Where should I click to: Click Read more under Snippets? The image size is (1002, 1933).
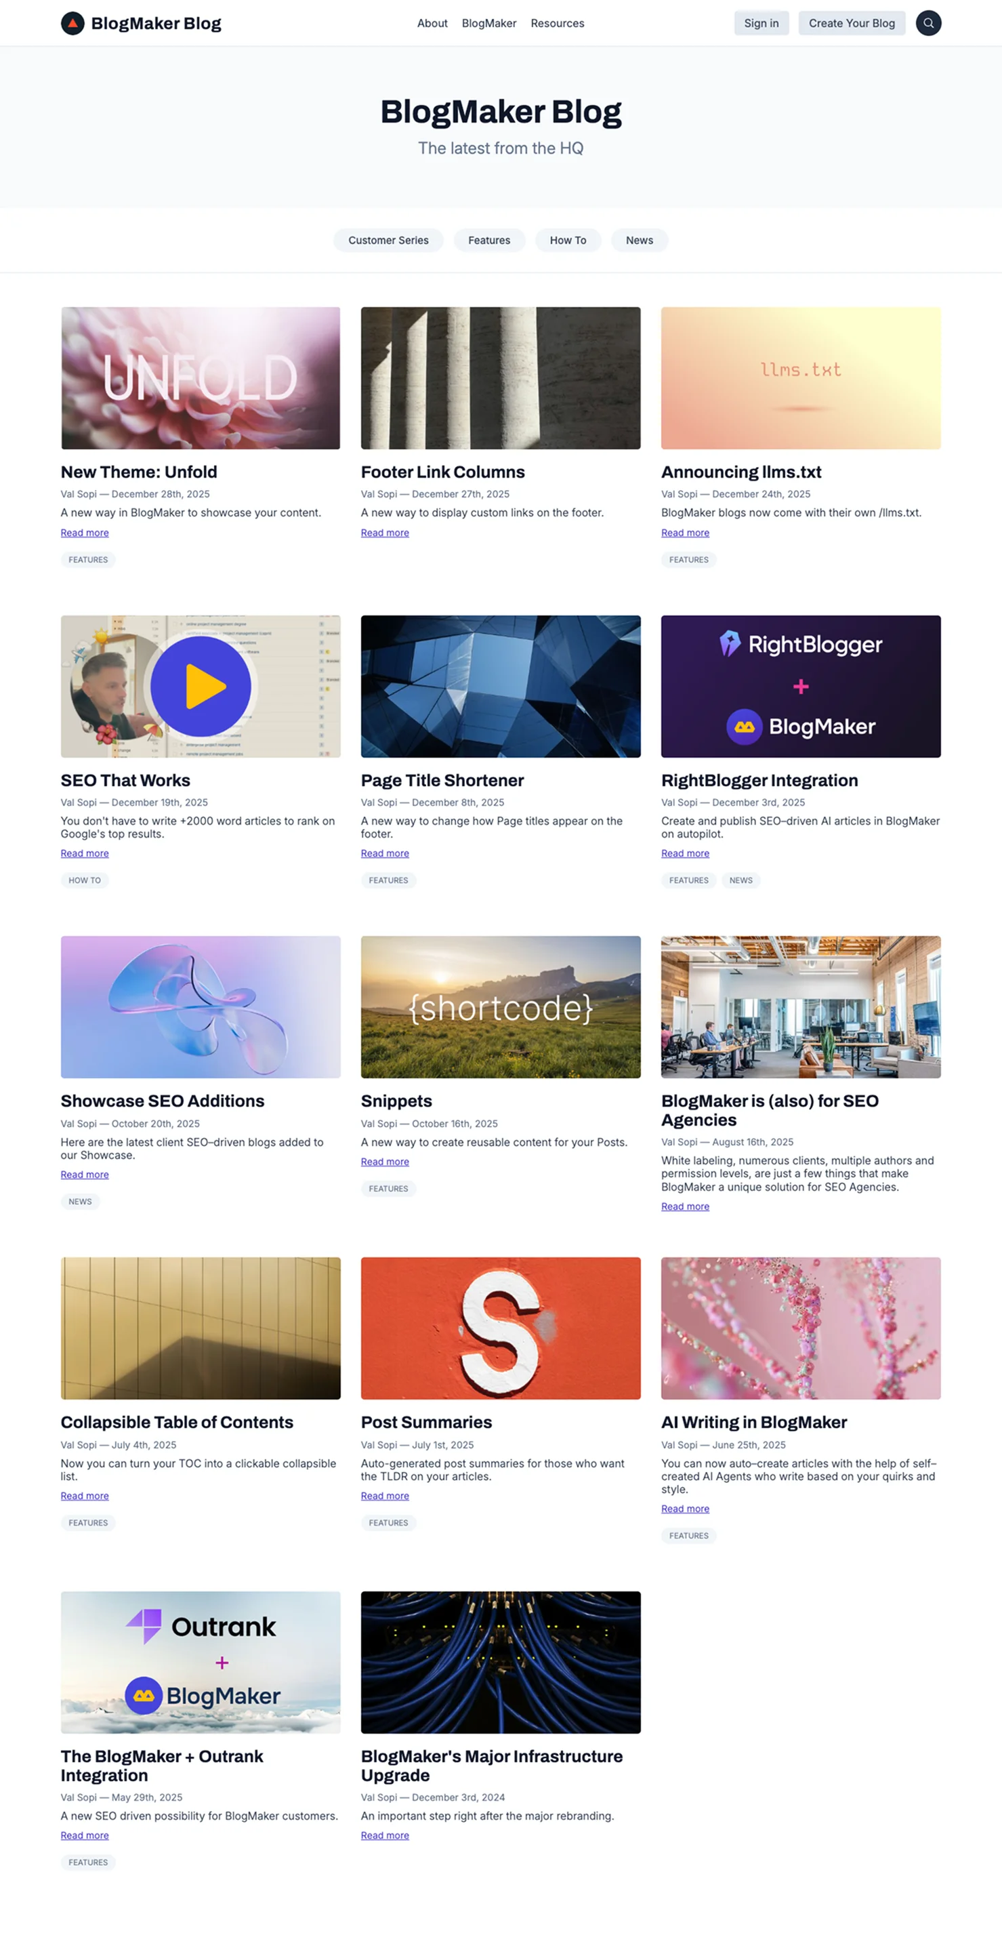click(385, 1162)
